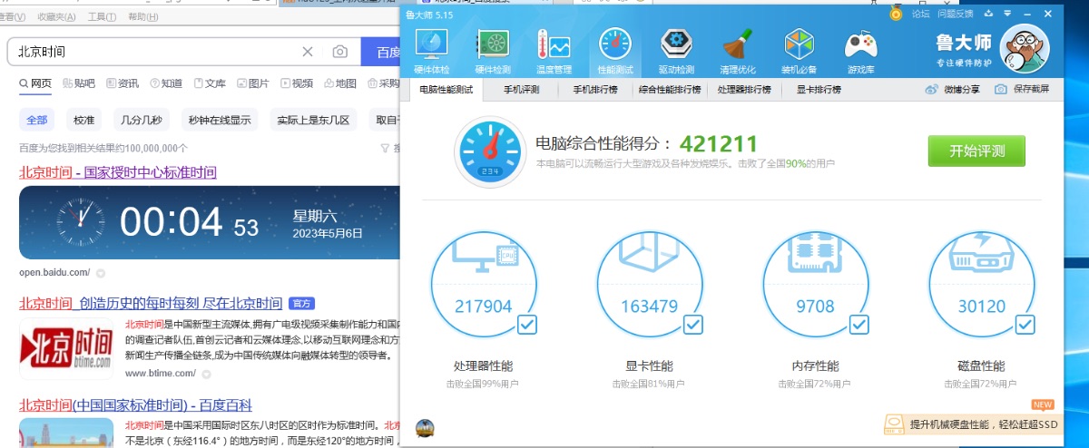Click the 微博分享 Weibo share icon

pyautogui.click(x=930, y=89)
